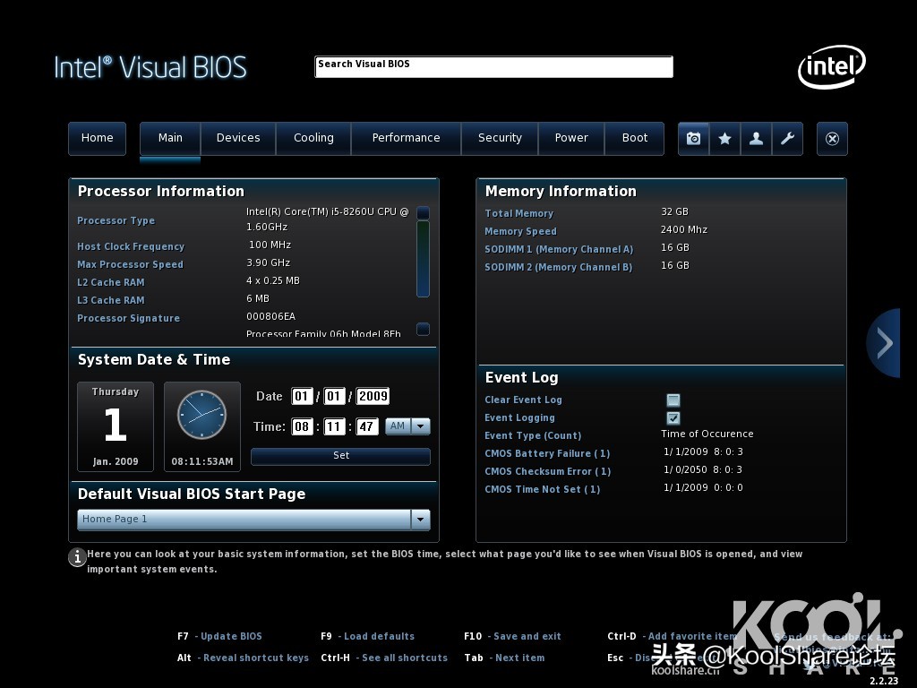Click the X exit icon in toolbar
This screenshot has height=688, width=917.
[x=832, y=139]
